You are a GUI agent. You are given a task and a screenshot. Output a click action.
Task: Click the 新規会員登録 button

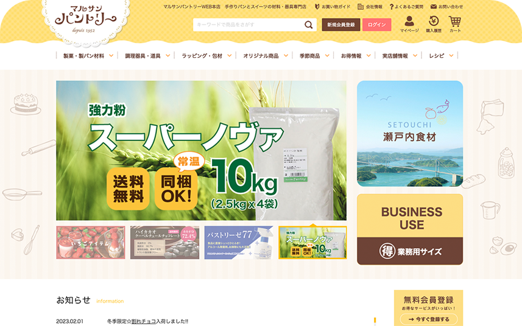[341, 24]
